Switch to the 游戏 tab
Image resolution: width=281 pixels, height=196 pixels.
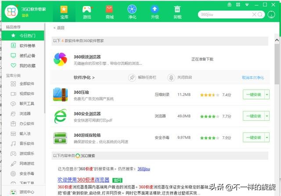87,12
